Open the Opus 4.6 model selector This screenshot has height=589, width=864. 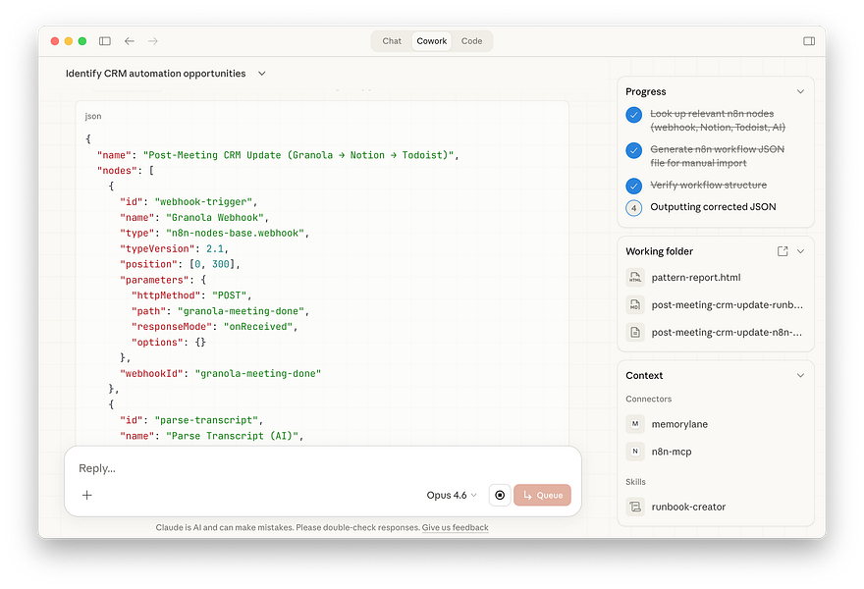452,495
